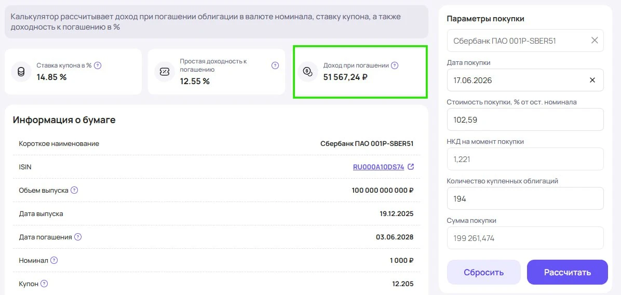Focus the bond search field Сбербанк ПАО 001P-SBER51
The image size is (621, 295).
(525, 41)
